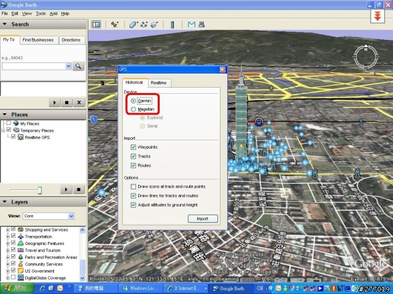
Task: Click the Geographic Features layer icon
Action: click(x=20, y=243)
